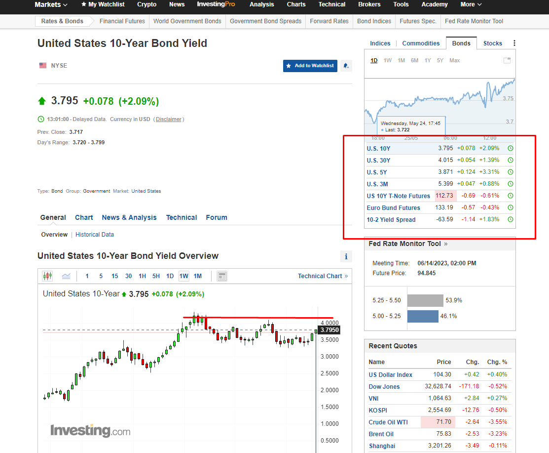Image resolution: width=549 pixels, height=453 pixels.
Task: Click the clock icon in the U.S. 30Y row
Action: [511, 160]
